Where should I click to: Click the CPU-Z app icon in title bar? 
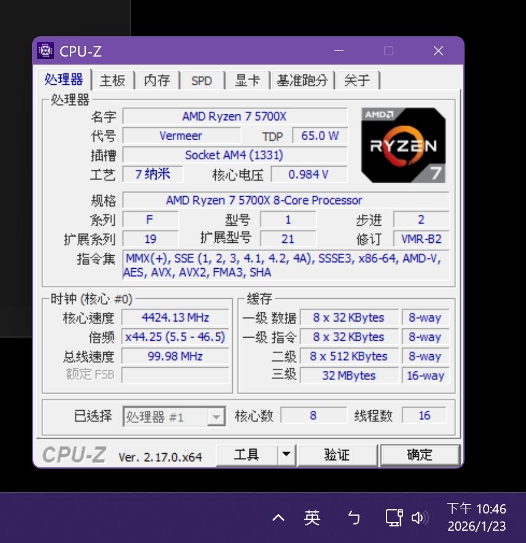tap(45, 51)
